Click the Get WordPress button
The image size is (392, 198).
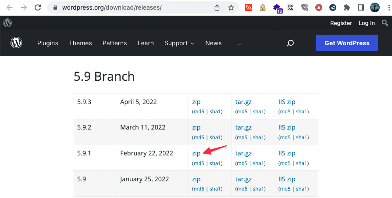[347, 43]
